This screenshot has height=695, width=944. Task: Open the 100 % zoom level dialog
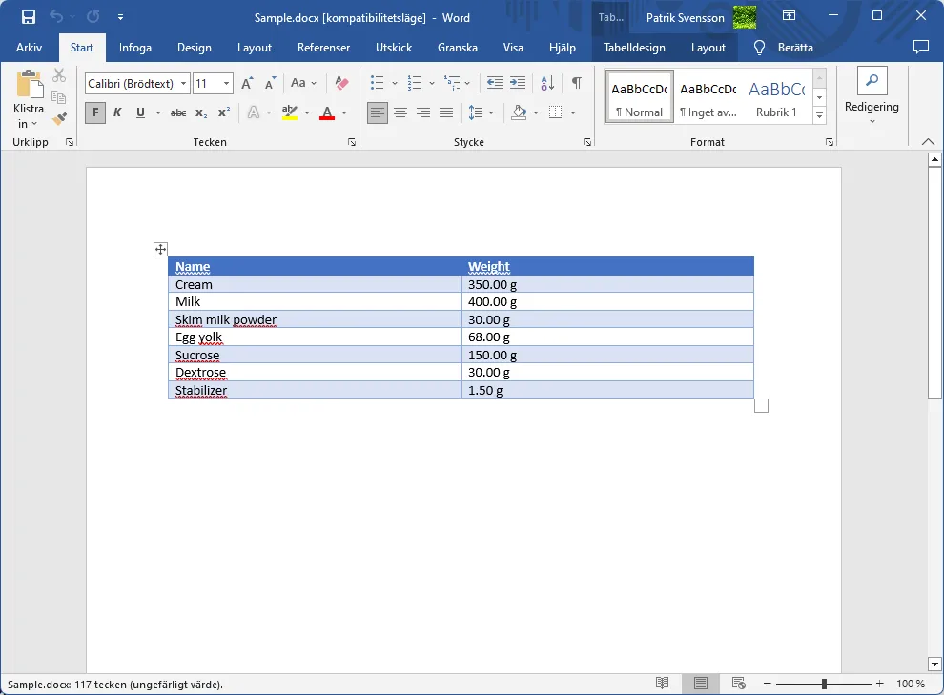911,684
